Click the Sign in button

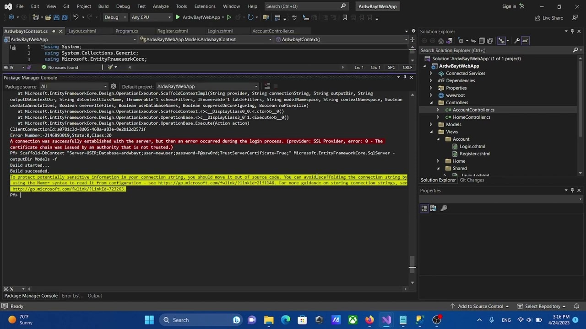coord(513,6)
